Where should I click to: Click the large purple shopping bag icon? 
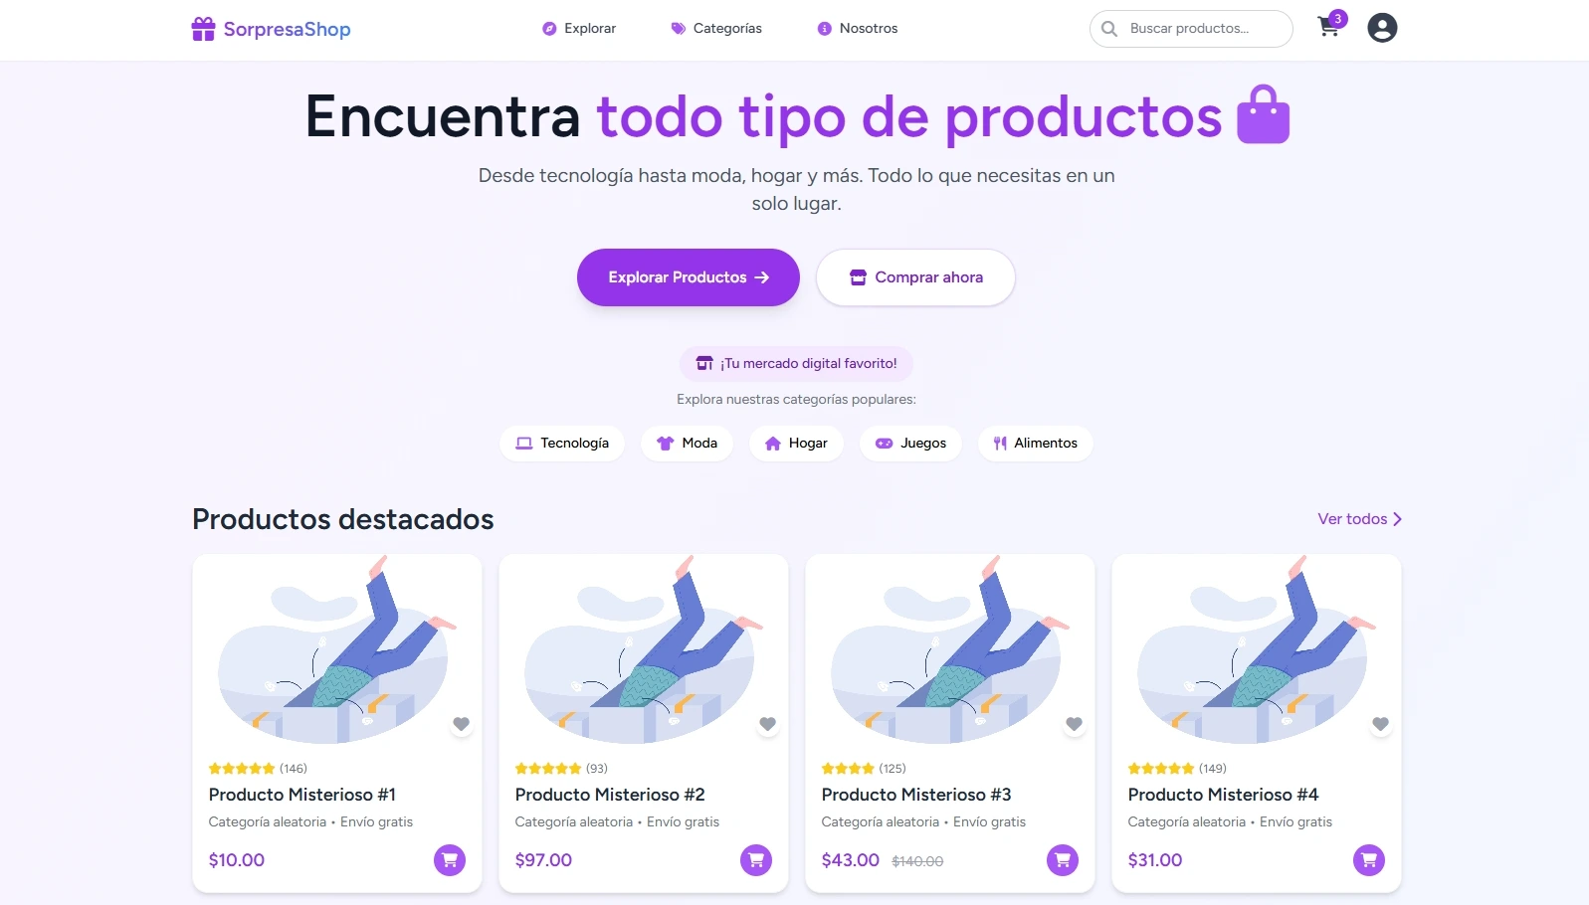coord(1263,115)
